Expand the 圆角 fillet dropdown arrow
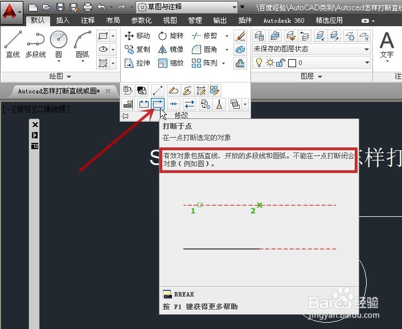The width and height of the screenshot is (402, 329). pos(227,50)
